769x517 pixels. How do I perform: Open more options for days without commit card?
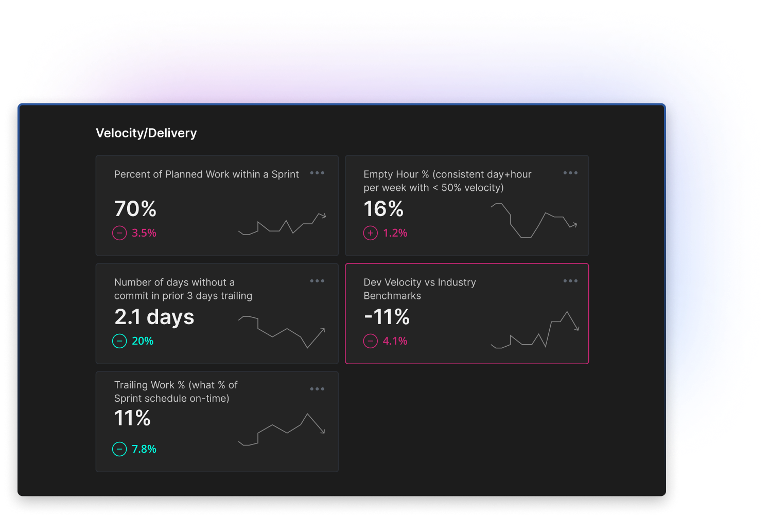(x=317, y=281)
